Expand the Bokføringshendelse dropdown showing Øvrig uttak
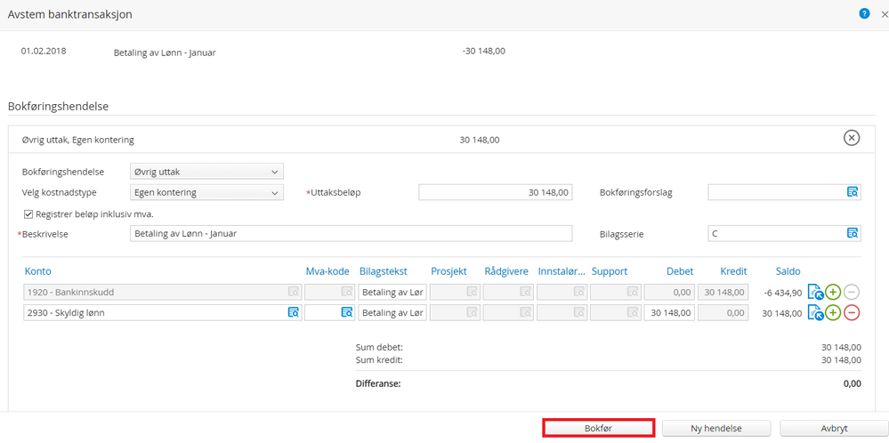889x443 pixels. (x=206, y=171)
